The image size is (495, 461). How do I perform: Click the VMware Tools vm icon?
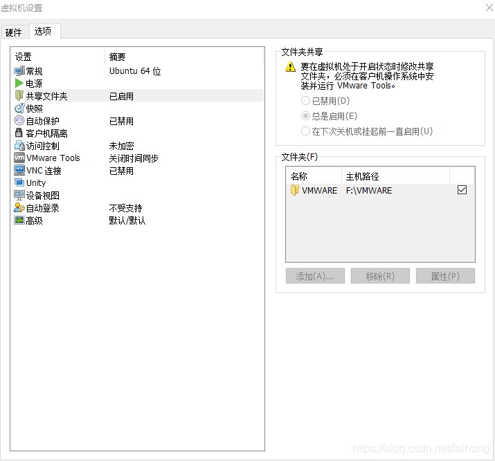point(19,158)
